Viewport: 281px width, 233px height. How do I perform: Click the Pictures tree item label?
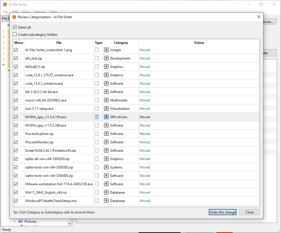[x=31, y=221]
